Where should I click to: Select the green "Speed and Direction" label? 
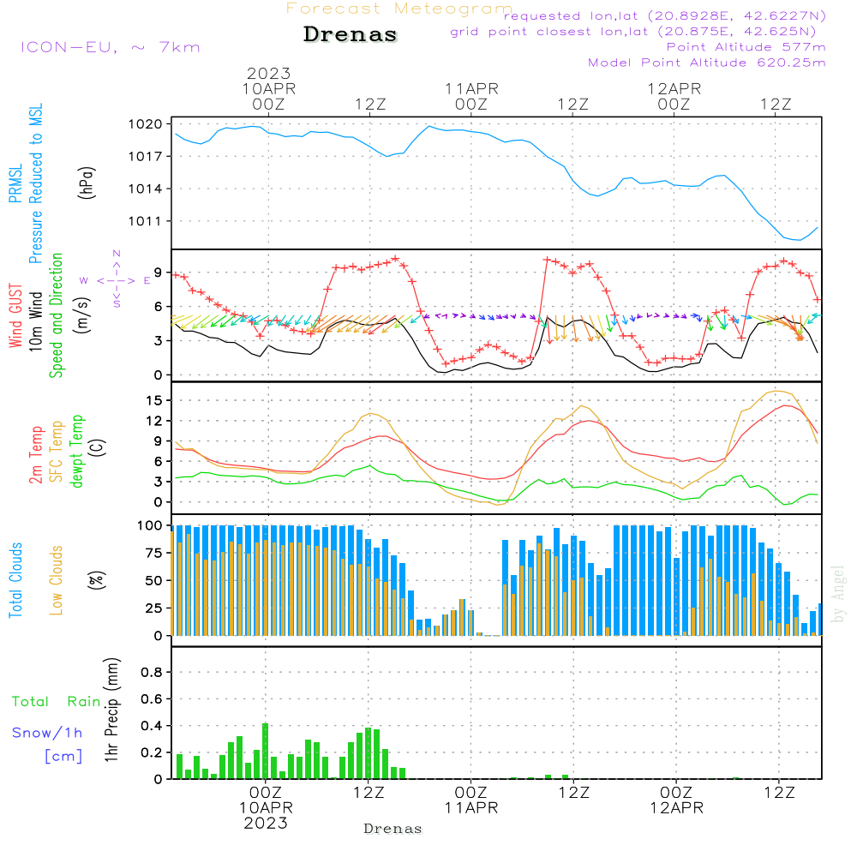click(56, 315)
